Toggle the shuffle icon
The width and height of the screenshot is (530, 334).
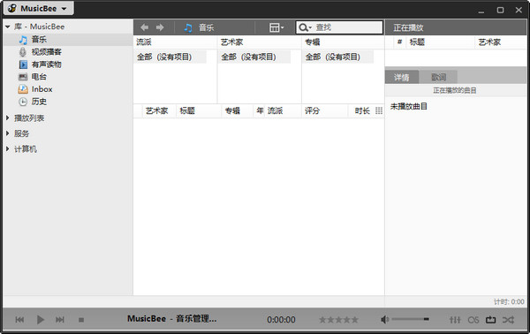tap(508, 320)
